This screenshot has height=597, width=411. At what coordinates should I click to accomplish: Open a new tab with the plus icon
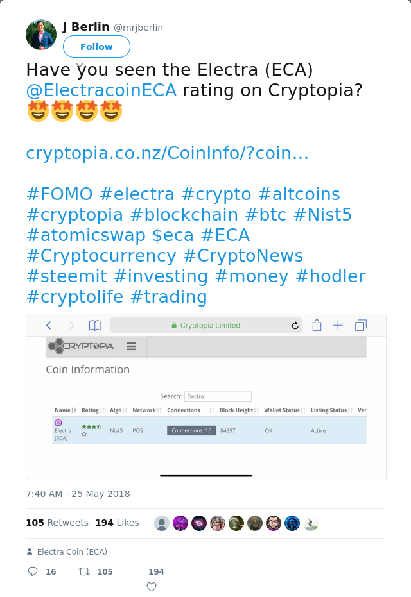point(338,325)
